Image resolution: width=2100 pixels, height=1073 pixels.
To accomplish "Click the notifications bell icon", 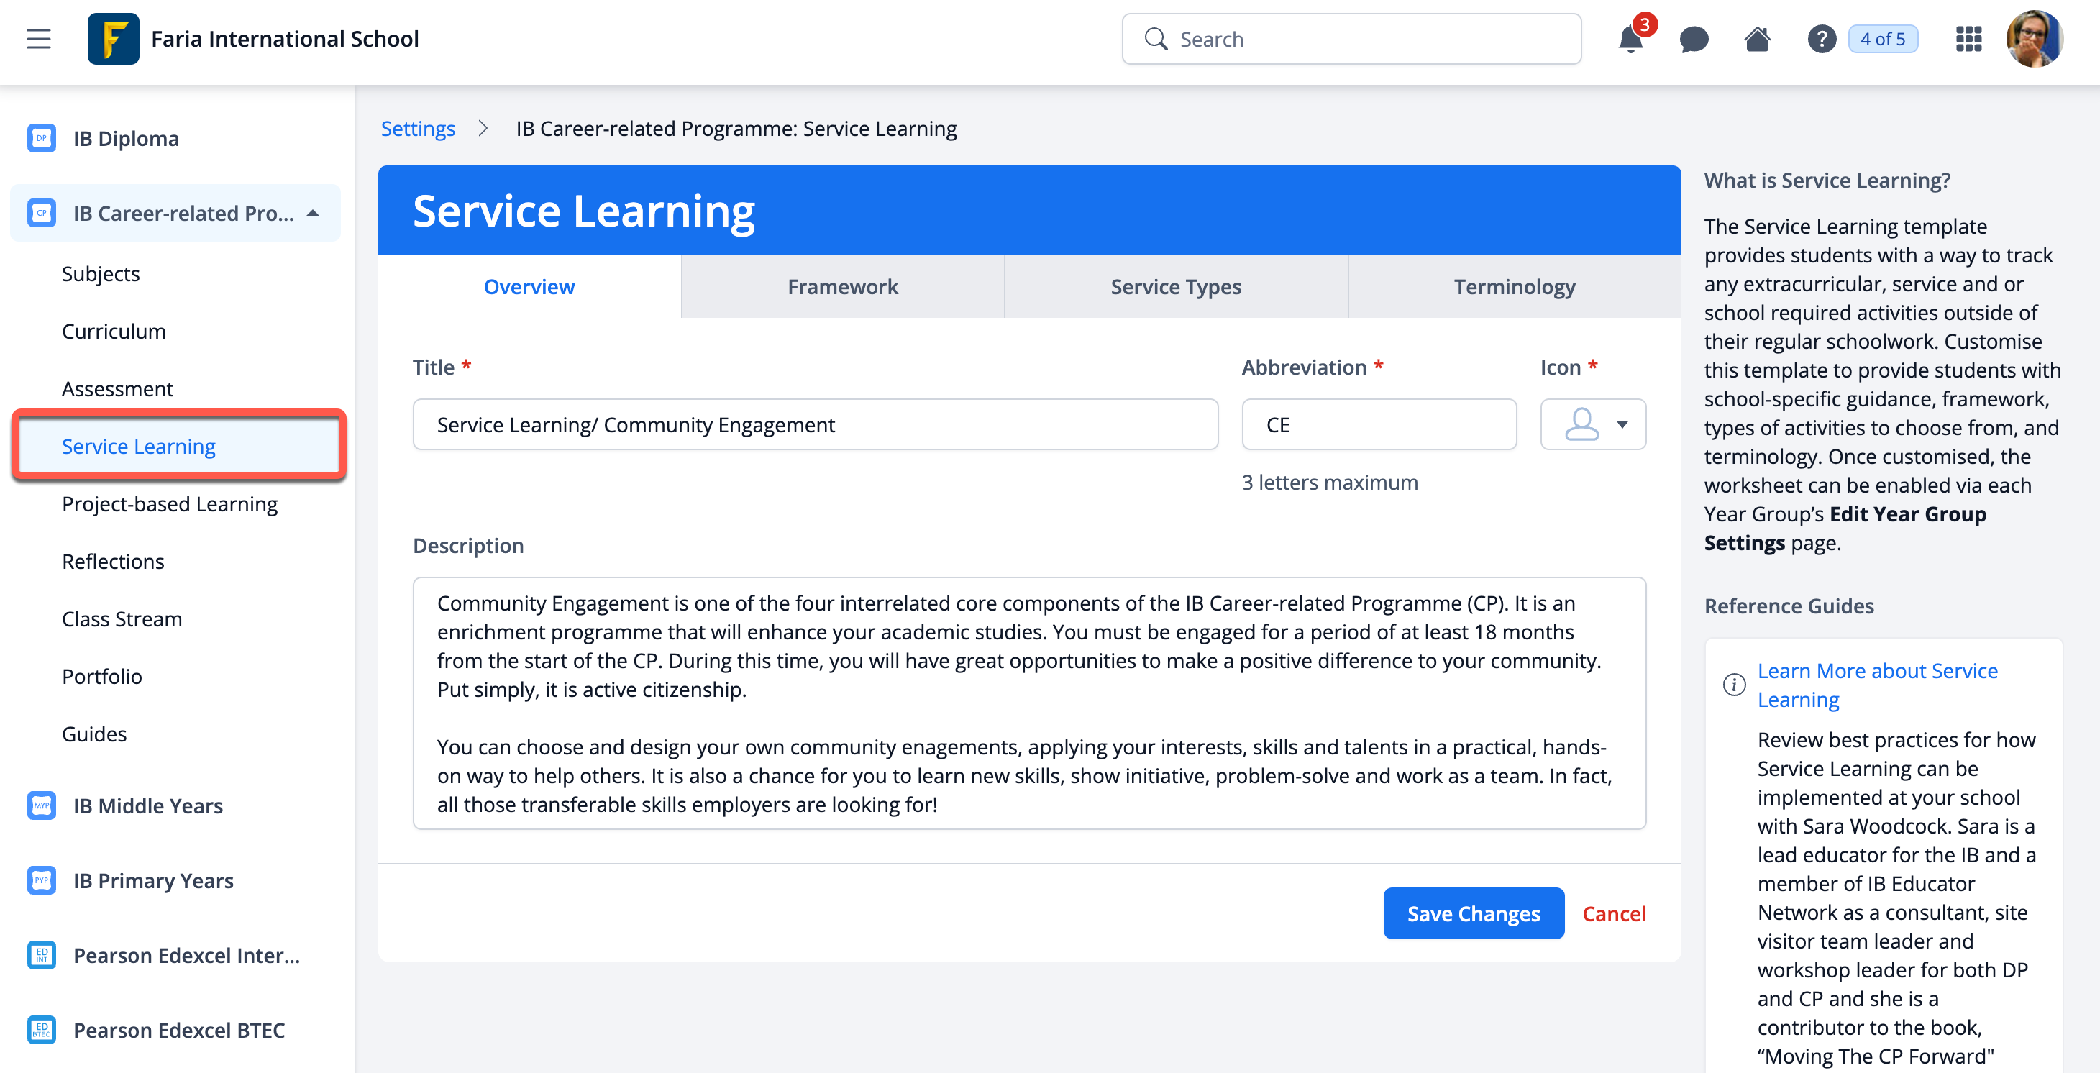I will pyautogui.click(x=1630, y=38).
